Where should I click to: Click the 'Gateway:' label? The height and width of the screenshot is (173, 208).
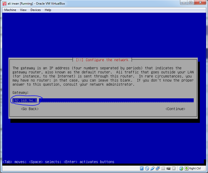pyautogui.click(x=20, y=92)
